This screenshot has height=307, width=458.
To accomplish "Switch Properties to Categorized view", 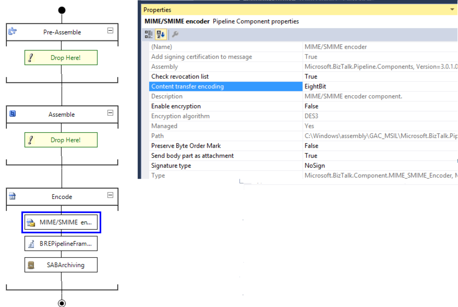I will pyautogui.click(x=148, y=34).
